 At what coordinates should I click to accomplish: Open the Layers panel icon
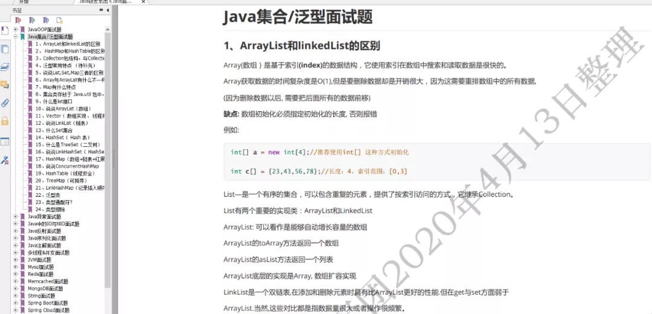(x=5, y=67)
